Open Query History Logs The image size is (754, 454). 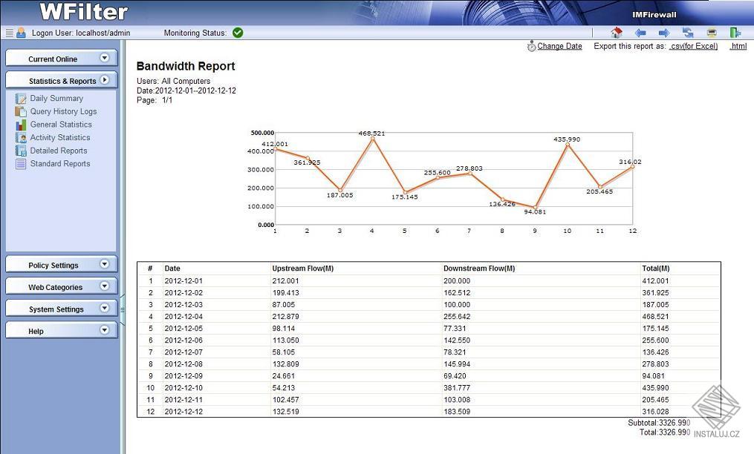click(63, 111)
